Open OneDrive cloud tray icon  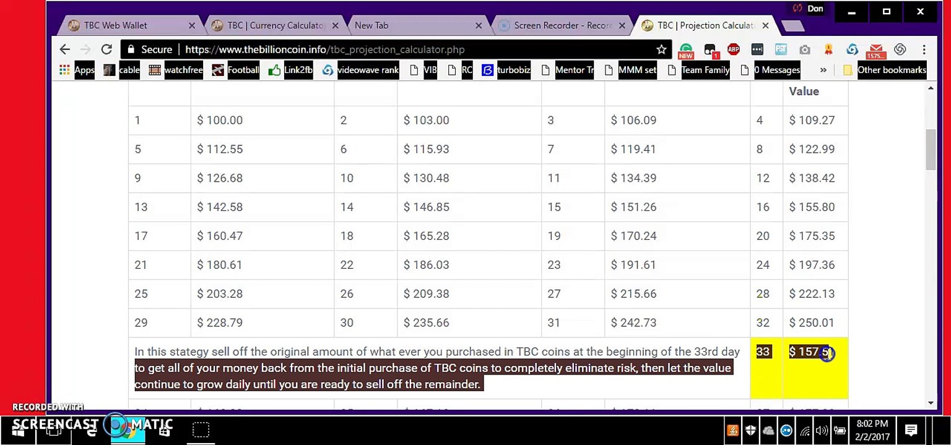coord(768,430)
